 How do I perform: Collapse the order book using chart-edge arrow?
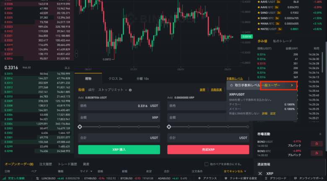pyautogui.click(x=76, y=54)
